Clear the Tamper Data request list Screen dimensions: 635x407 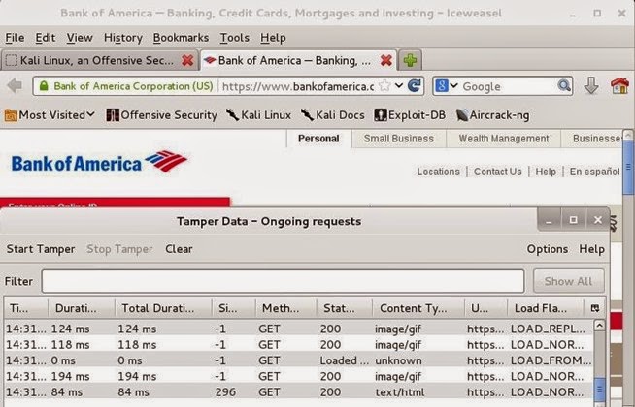tap(179, 249)
